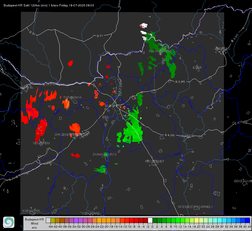The image size is (252, 231).
Task: Click the BUDAPEST city label
Action: coord(113,106)
